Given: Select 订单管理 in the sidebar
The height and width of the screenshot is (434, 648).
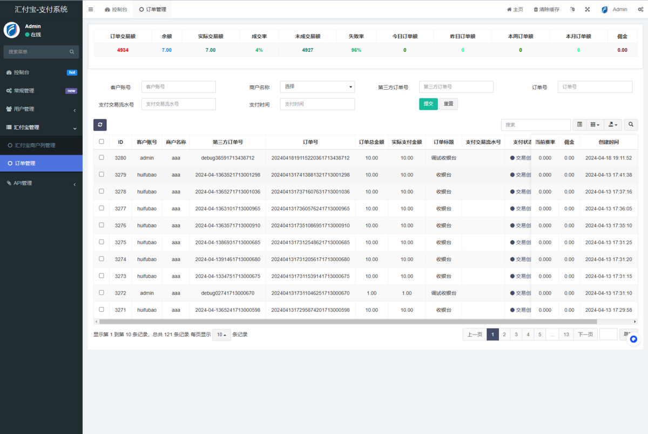Looking at the screenshot, I should click(x=41, y=163).
